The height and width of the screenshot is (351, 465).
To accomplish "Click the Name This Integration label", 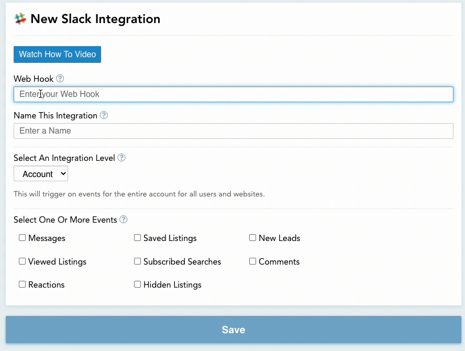I will (56, 115).
